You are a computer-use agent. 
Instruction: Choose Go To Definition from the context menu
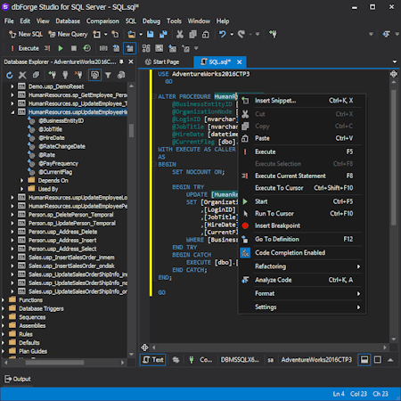pyautogui.click(x=302, y=239)
